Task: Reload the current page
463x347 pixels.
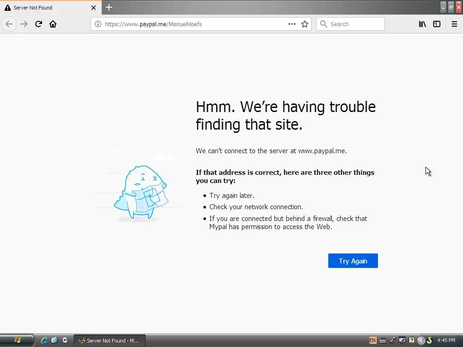Action: coord(38,24)
